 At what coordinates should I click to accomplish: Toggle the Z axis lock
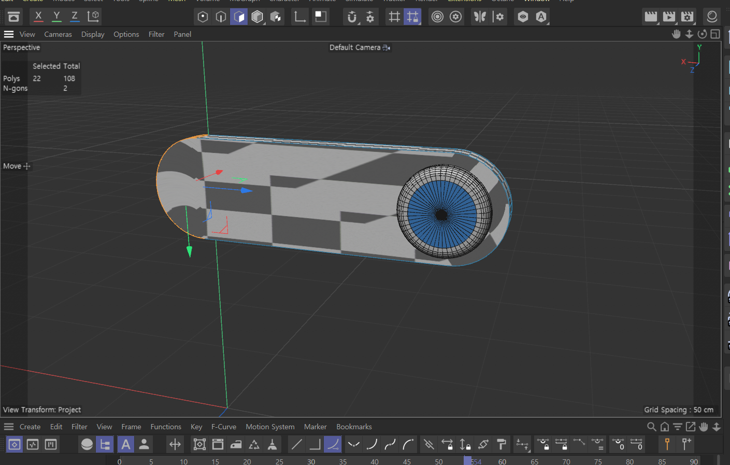click(75, 16)
